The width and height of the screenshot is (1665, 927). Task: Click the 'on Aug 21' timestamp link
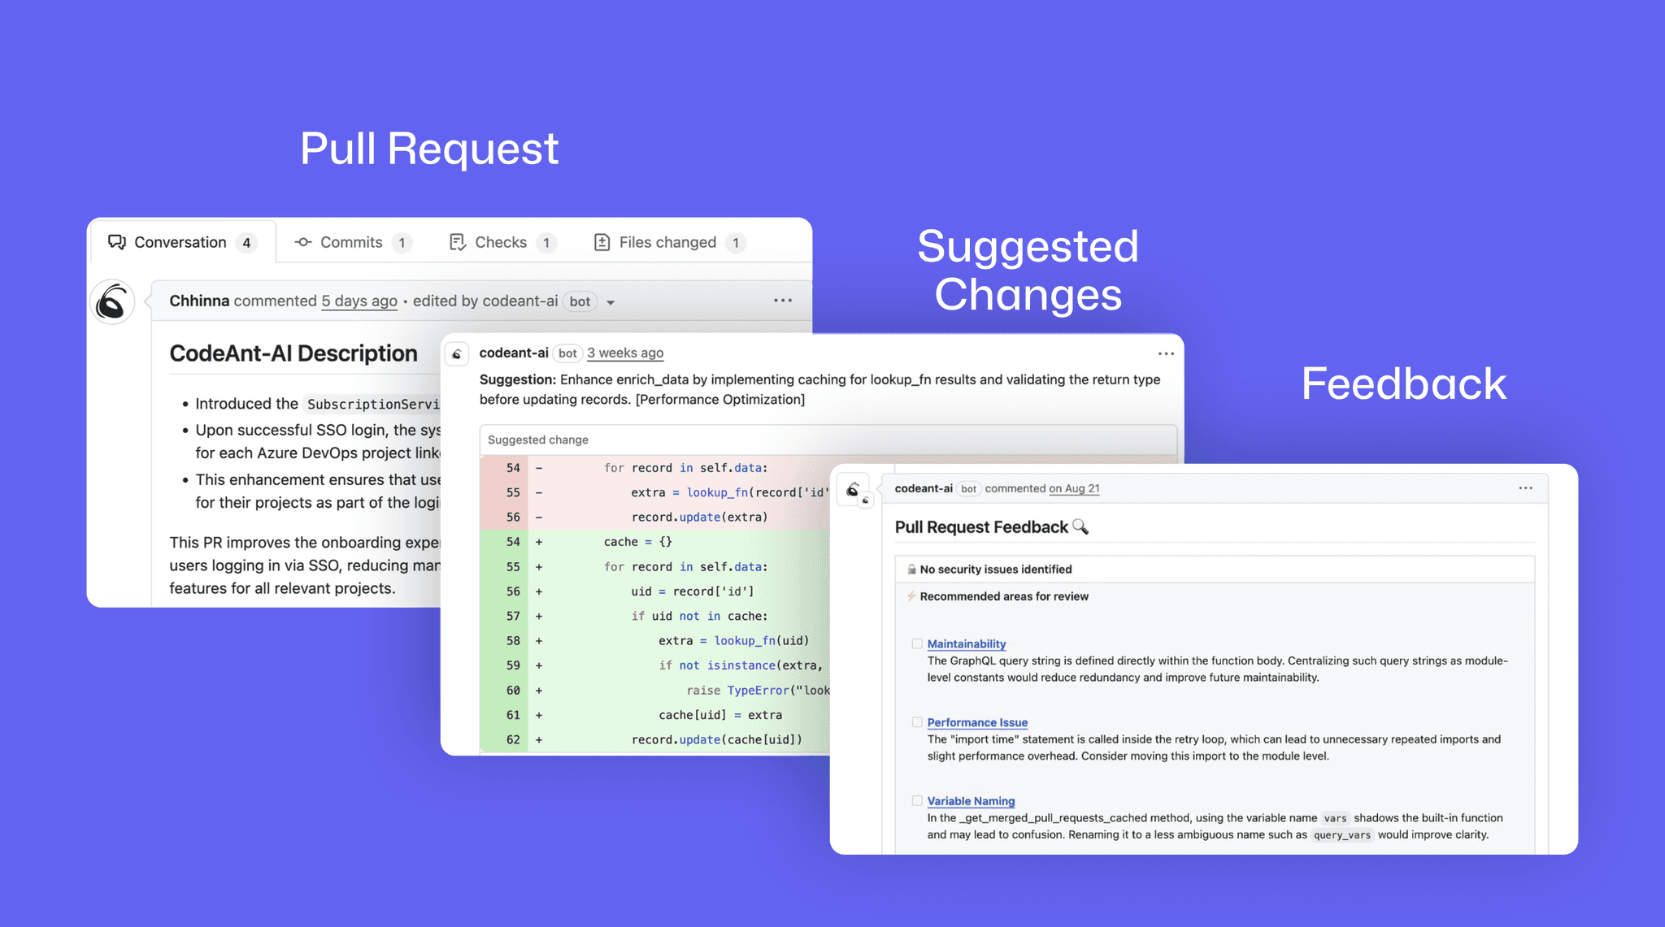click(x=1074, y=488)
